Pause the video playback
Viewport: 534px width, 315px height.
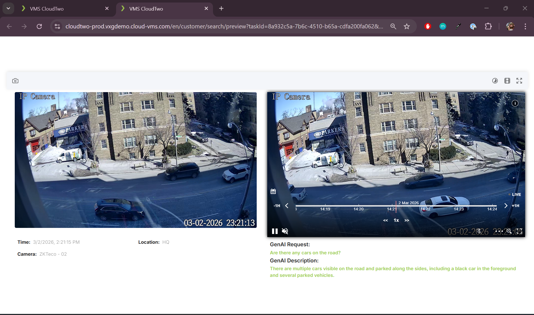coord(275,231)
